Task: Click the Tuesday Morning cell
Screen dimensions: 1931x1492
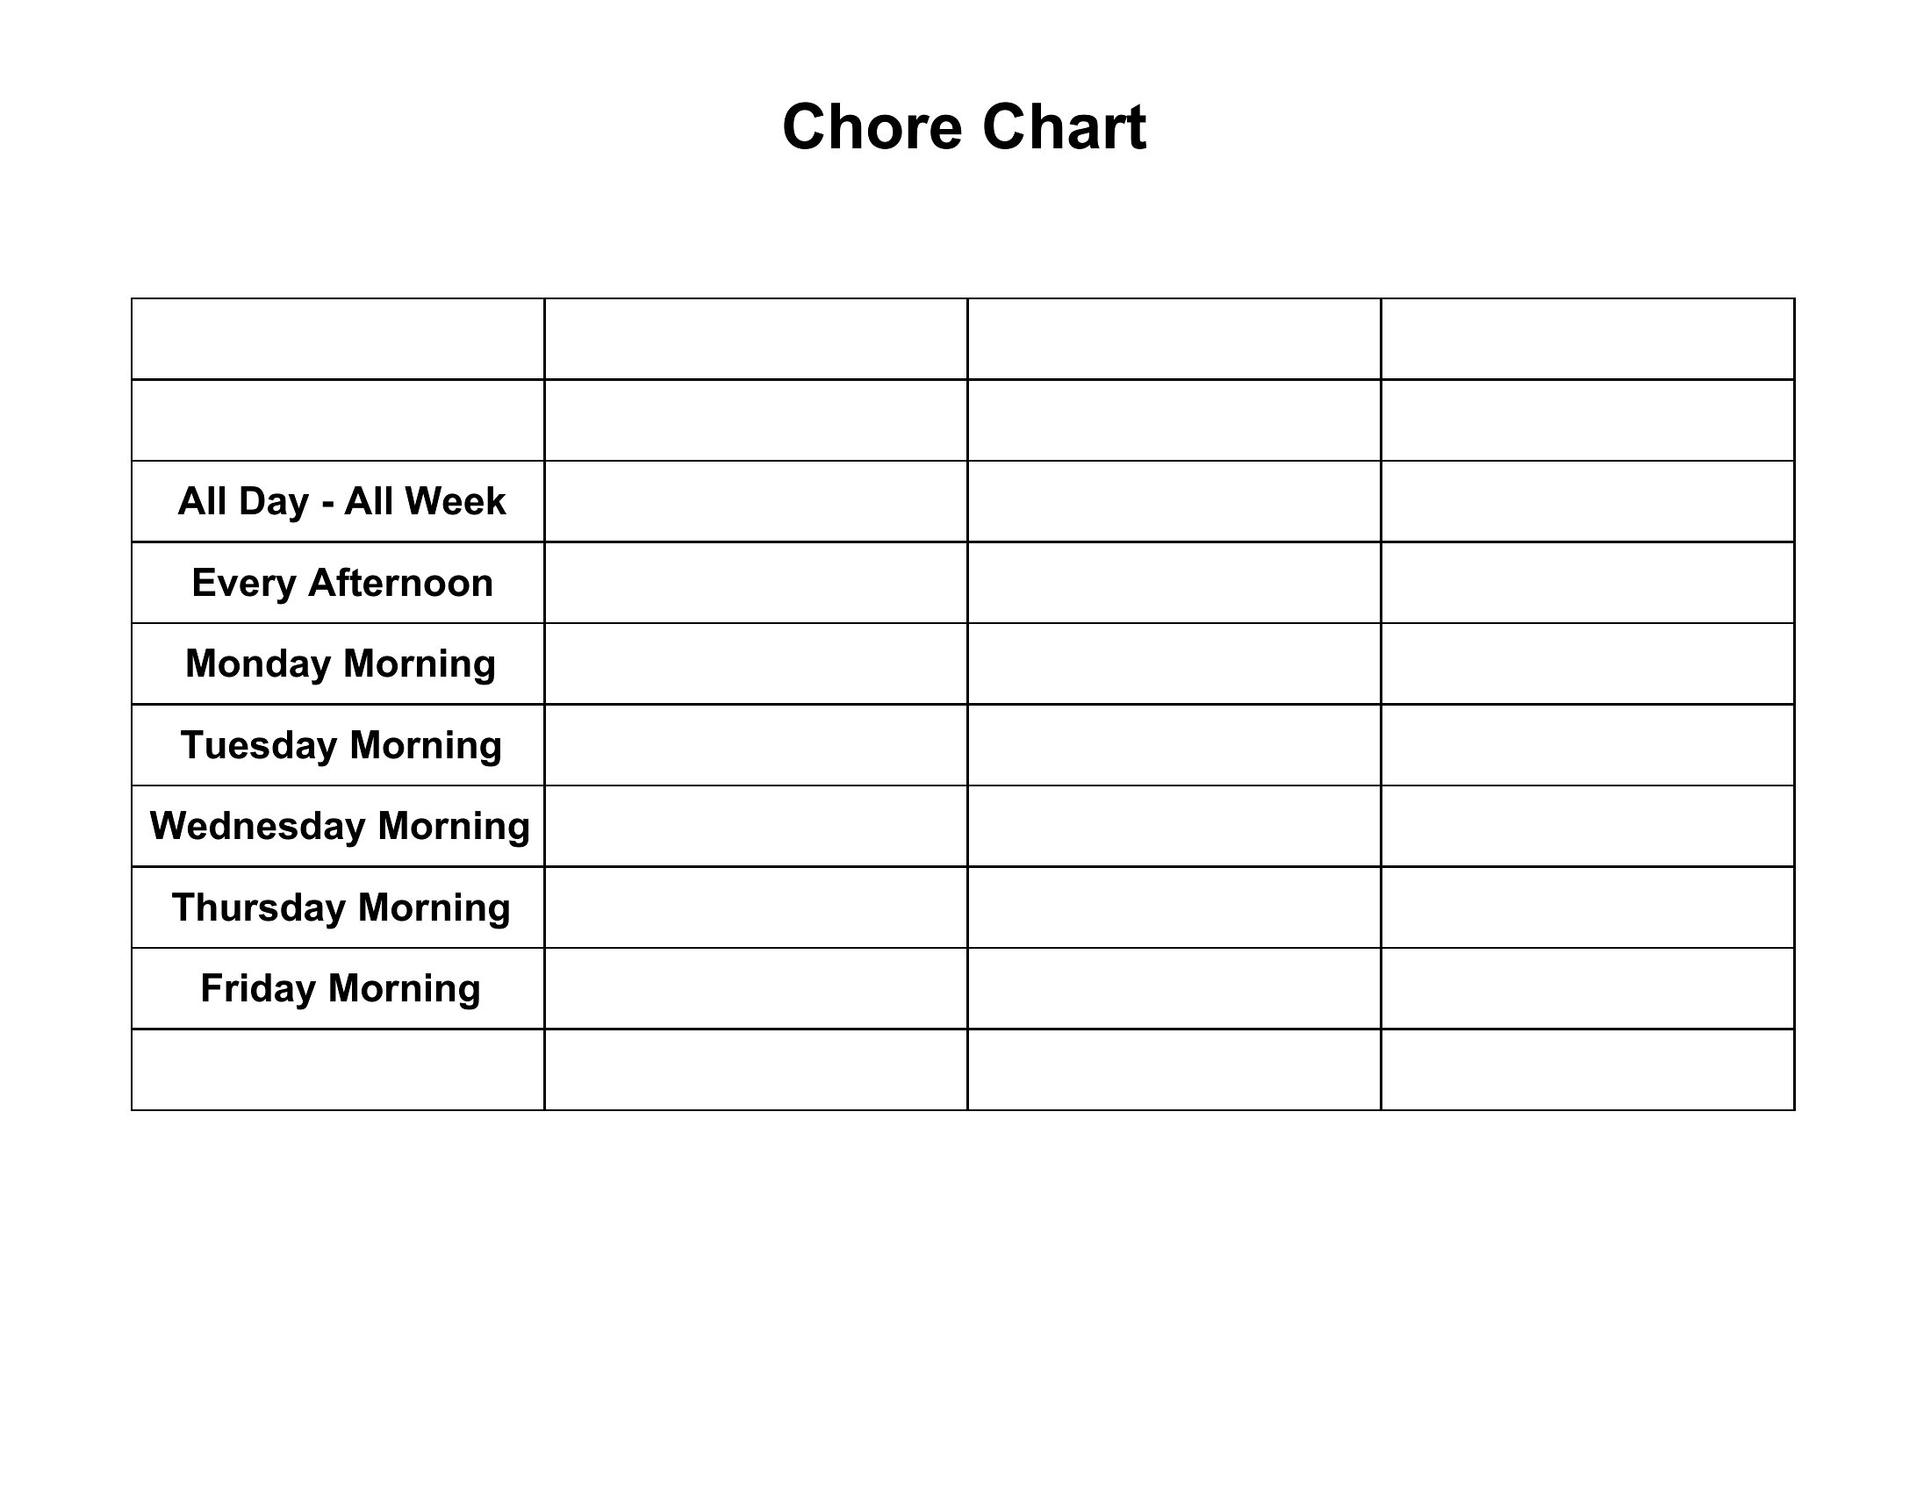Action: 338,745
